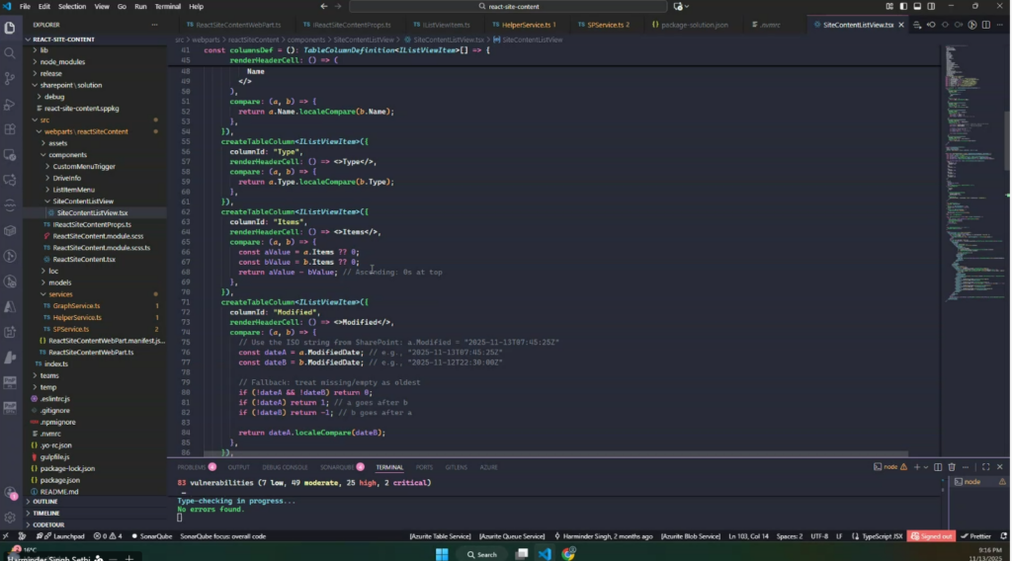The height and width of the screenshot is (561, 1012).
Task: Click the Signed out status button
Action: click(x=931, y=536)
